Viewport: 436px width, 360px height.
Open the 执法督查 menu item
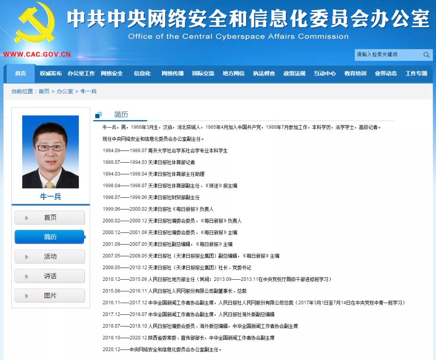264,73
